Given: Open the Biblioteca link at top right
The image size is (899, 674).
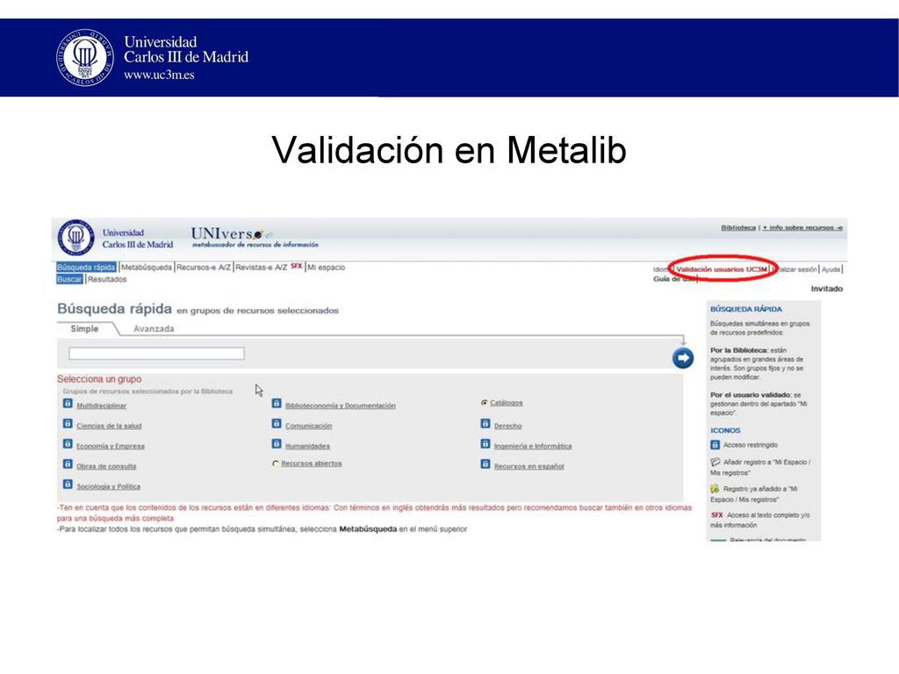Looking at the screenshot, I should click(x=737, y=227).
